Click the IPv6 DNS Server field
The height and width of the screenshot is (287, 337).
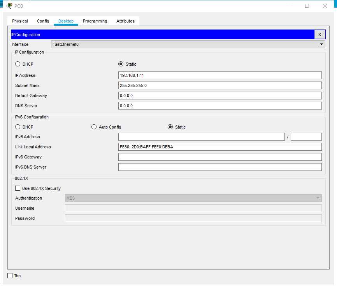click(x=220, y=167)
